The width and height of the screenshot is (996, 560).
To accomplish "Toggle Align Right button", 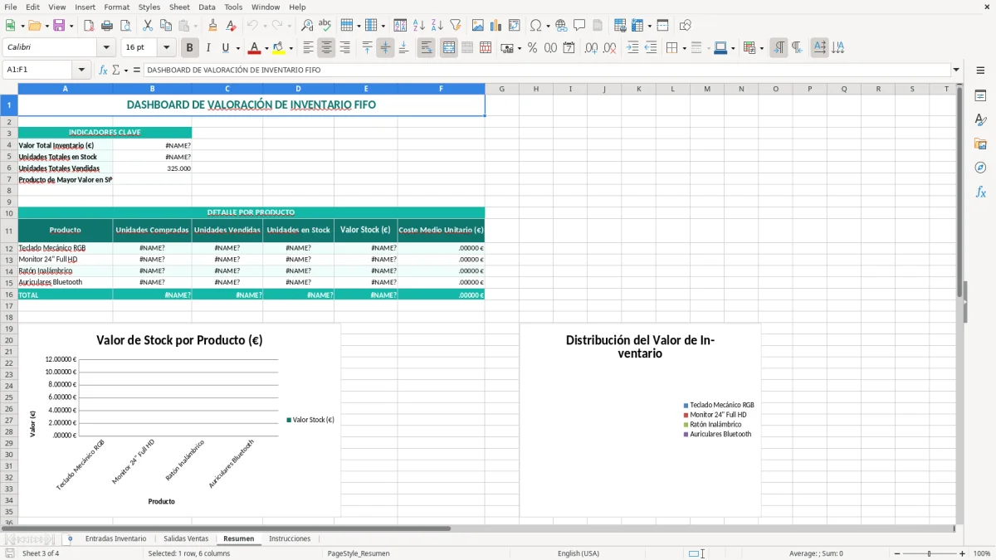I will pos(344,48).
